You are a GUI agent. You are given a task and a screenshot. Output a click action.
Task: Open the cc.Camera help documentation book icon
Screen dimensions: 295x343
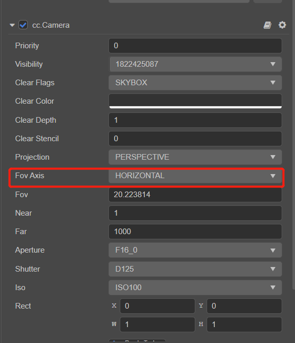pos(267,25)
